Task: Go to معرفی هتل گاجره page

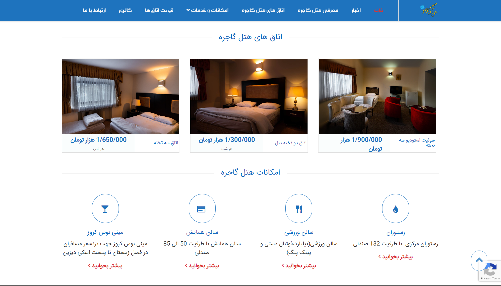Action: coord(318,10)
